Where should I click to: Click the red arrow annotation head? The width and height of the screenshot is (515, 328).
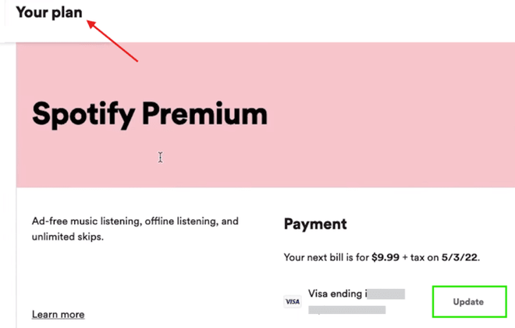point(91,24)
